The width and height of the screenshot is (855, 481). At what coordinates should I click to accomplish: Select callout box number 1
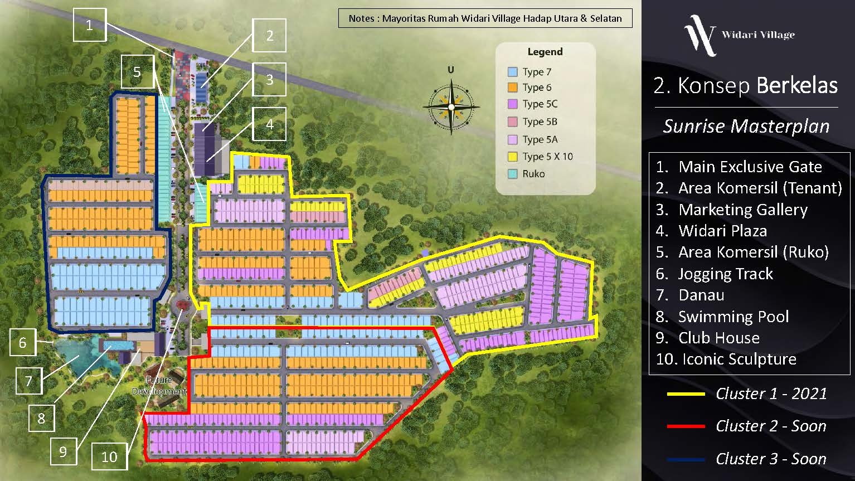[x=89, y=25]
